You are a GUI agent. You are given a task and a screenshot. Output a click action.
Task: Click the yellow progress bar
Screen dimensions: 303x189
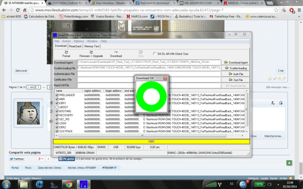[151, 141]
